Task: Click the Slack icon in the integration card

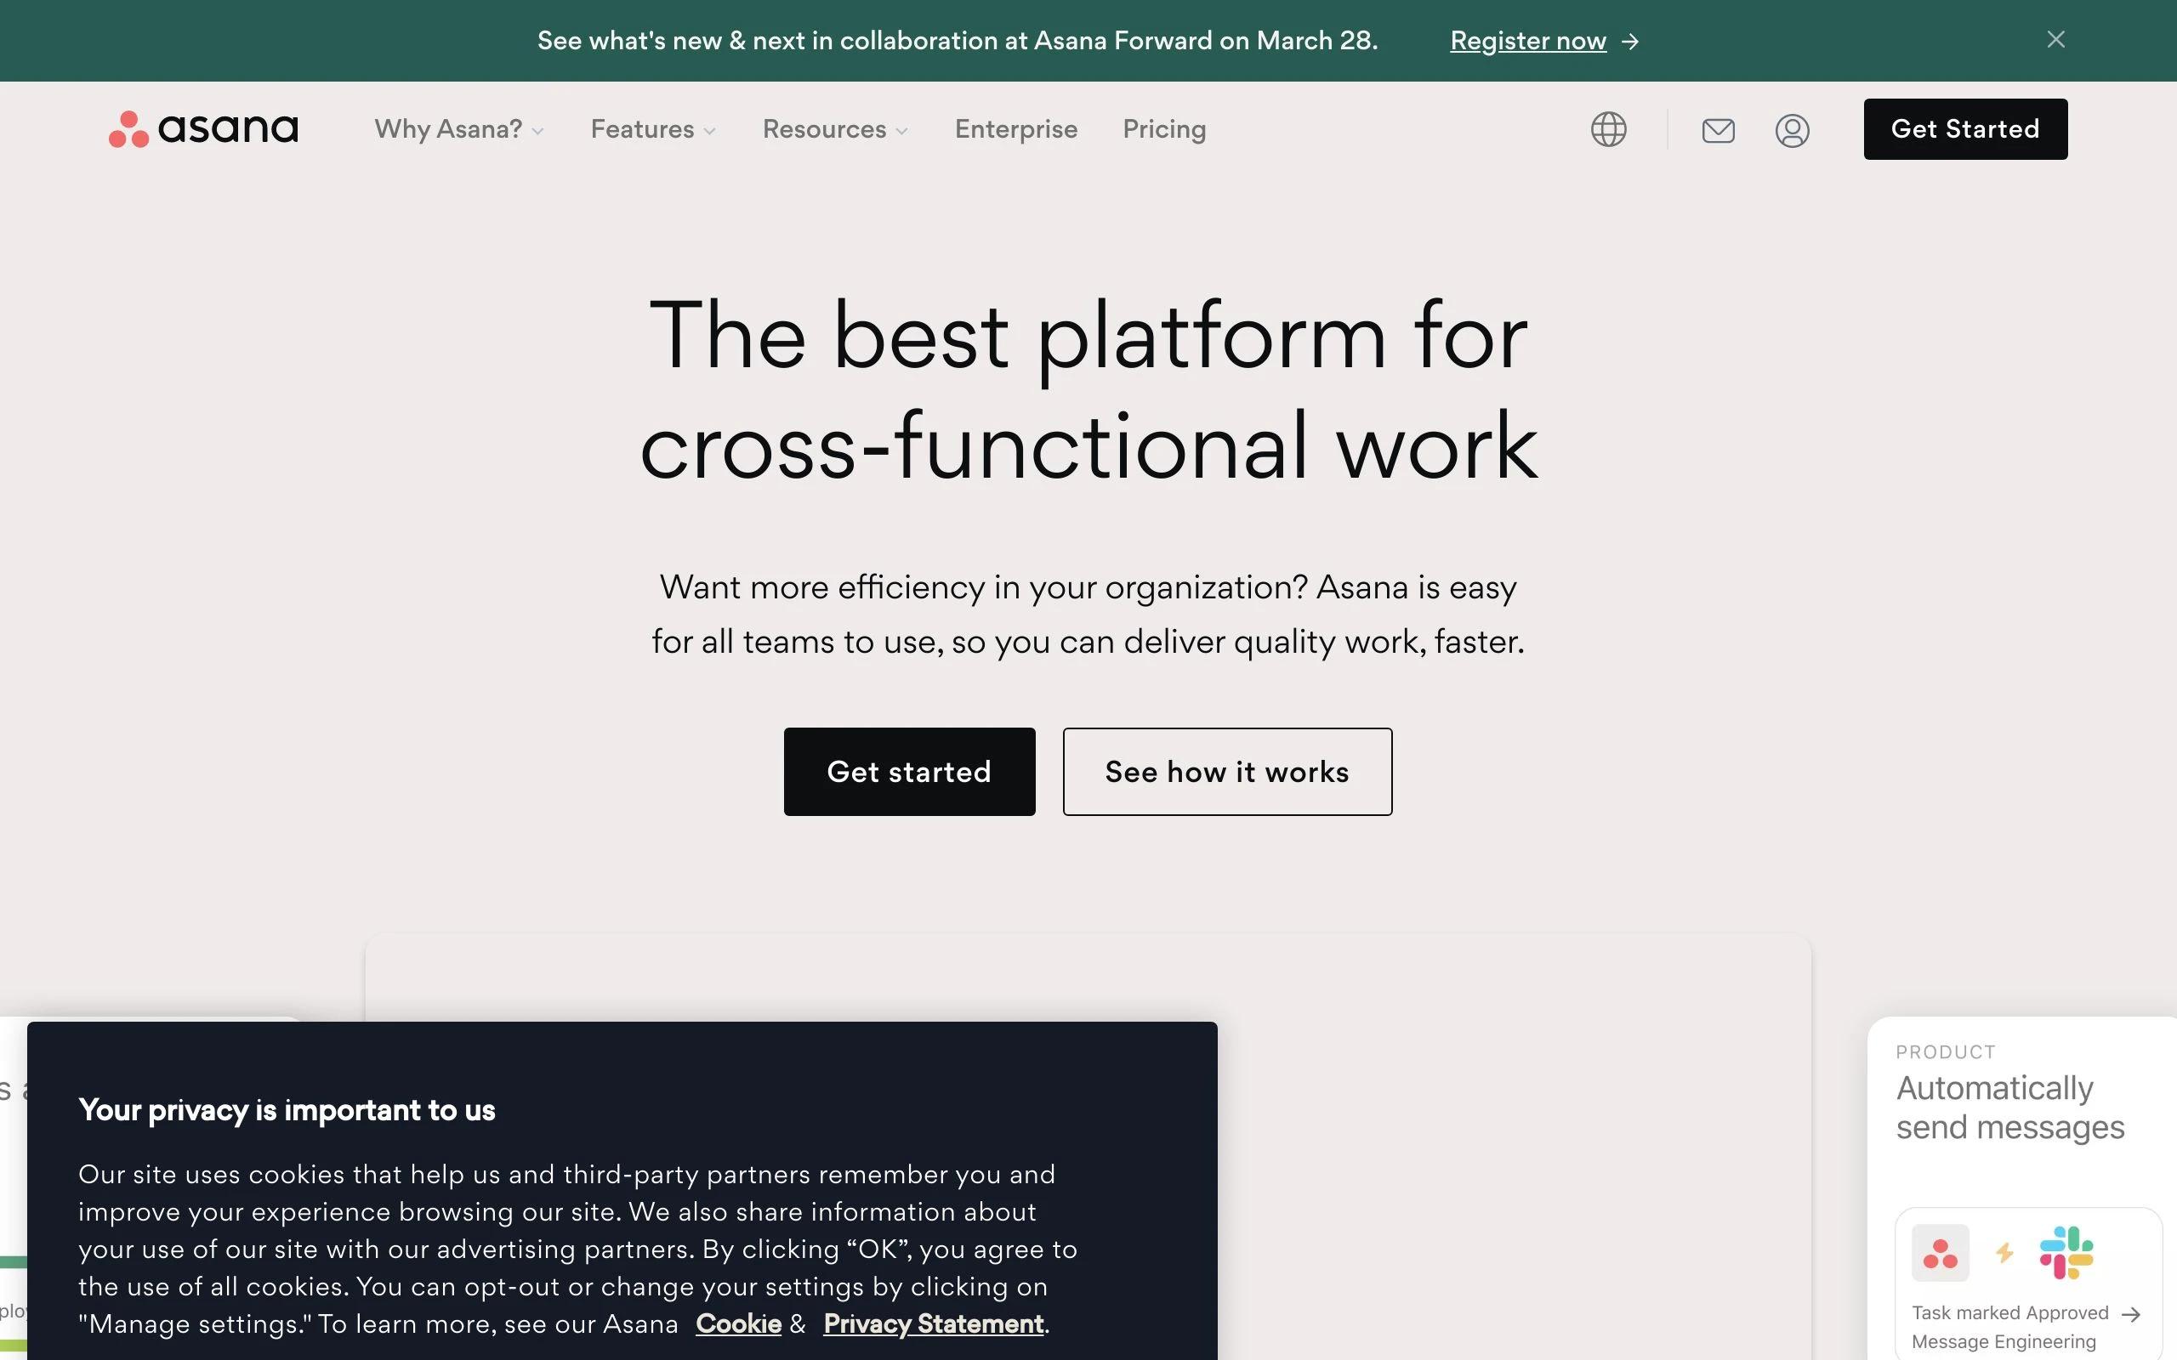Action: (2066, 1252)
